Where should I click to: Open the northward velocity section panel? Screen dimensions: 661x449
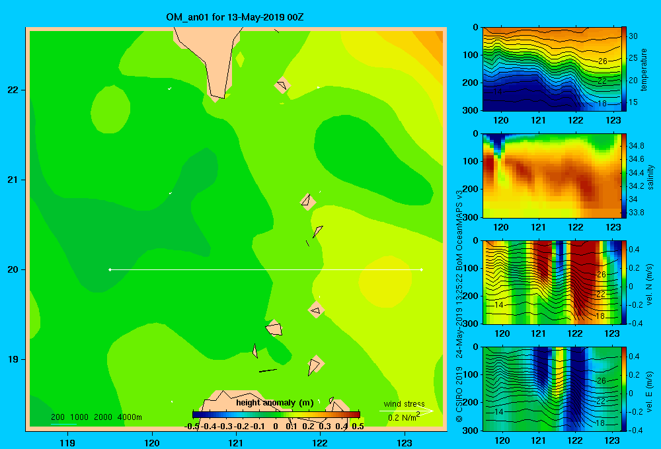(551, 282)
